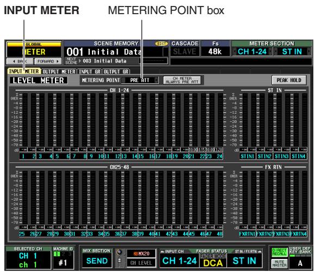The height and width of the screenshot is (272, 315).
Task: Click next scene 003 Initial Data
Action: (104, 61)
